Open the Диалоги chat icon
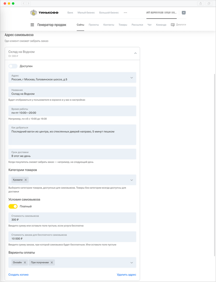The image size is (216, 282). click(173, 25)
